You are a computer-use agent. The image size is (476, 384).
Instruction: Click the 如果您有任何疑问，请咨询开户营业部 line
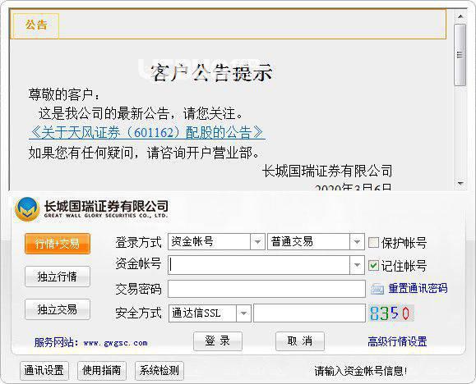(x=144, y=153)
